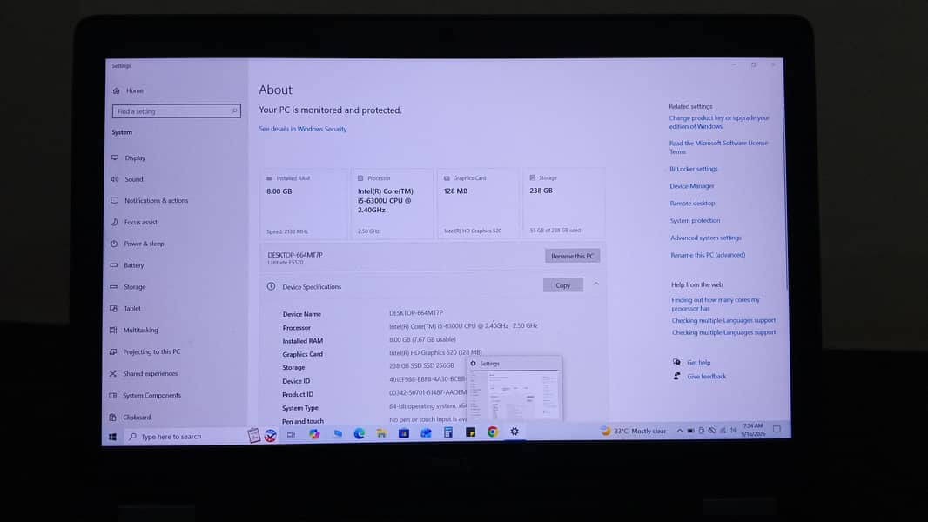Open Device Manager link
Viewport: 928px width, 522px height.
click(692, 186)
